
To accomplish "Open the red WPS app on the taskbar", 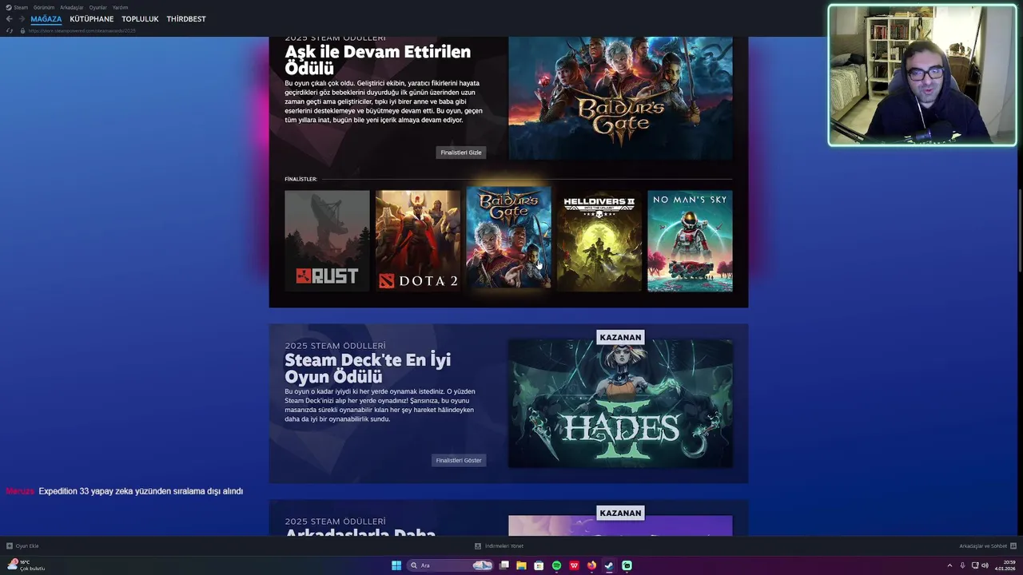I will click(575, 565).
